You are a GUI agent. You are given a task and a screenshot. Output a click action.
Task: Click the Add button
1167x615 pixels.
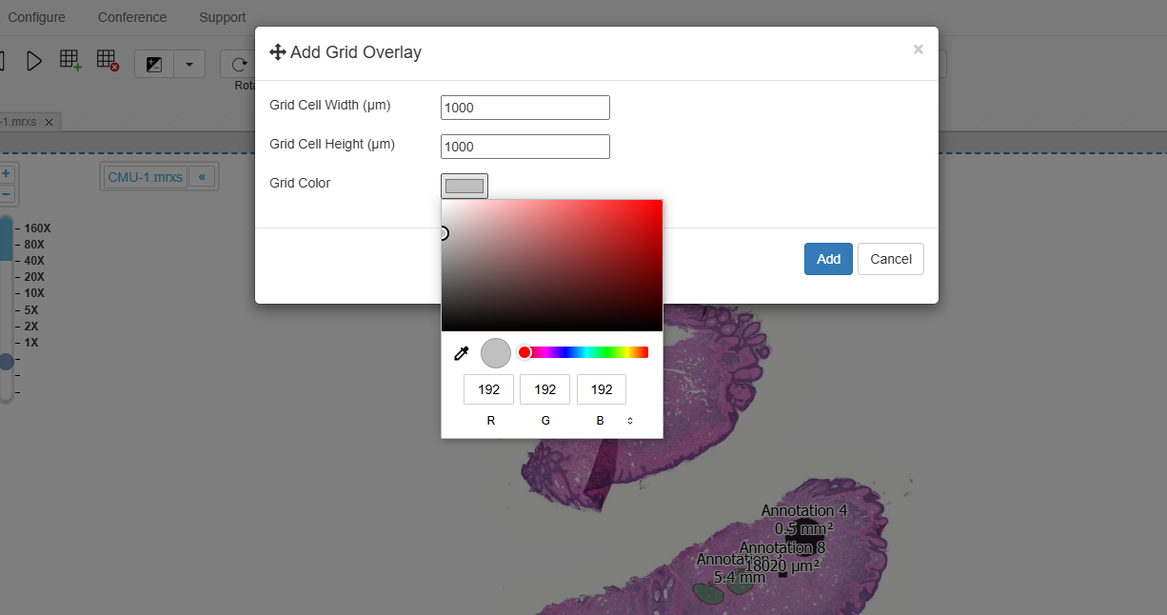(x=828, y=259)
